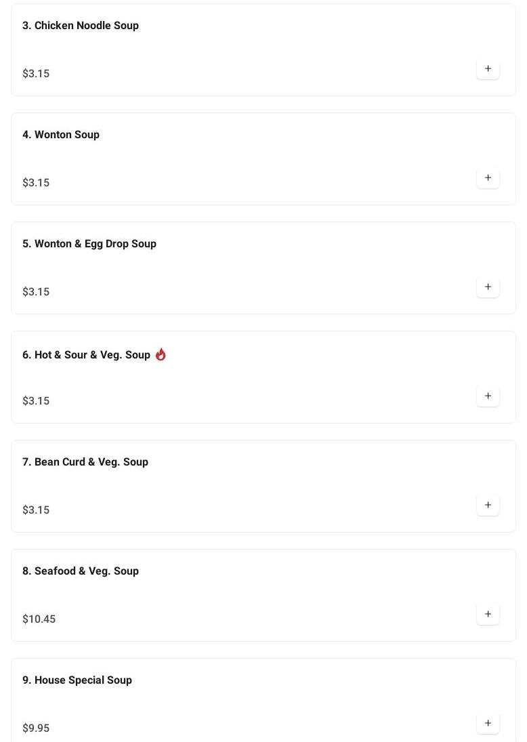Click the $3.15 price under Chicken Noodle Soup
Screen dimensions: 527x742
[36, 74]
